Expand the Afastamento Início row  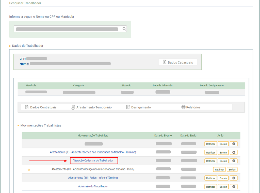pyautogui.click(x=29, y=169)
